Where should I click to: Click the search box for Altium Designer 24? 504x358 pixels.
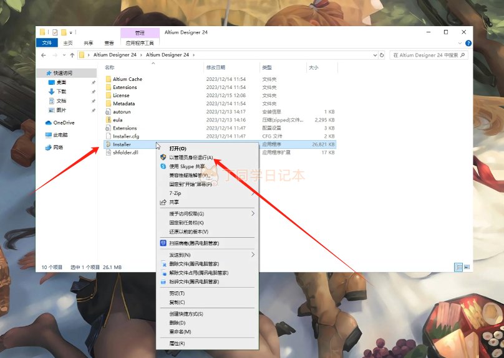click(x=429, y=55)
